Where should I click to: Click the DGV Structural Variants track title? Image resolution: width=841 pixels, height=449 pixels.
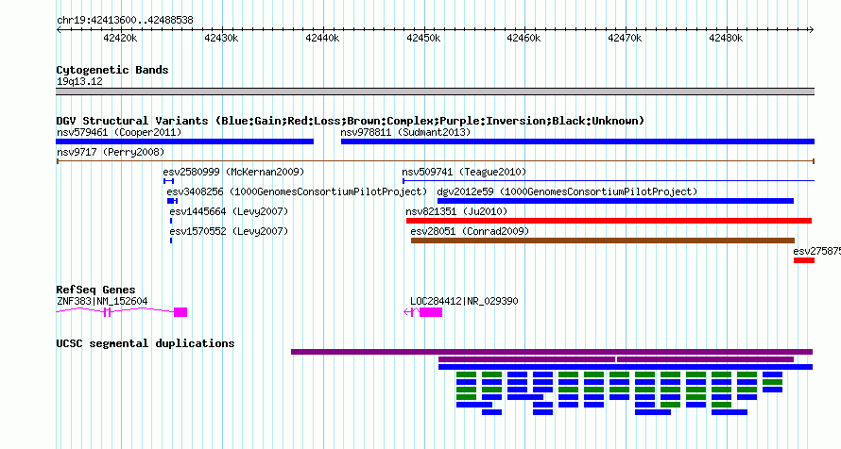(x=350, y=121)
